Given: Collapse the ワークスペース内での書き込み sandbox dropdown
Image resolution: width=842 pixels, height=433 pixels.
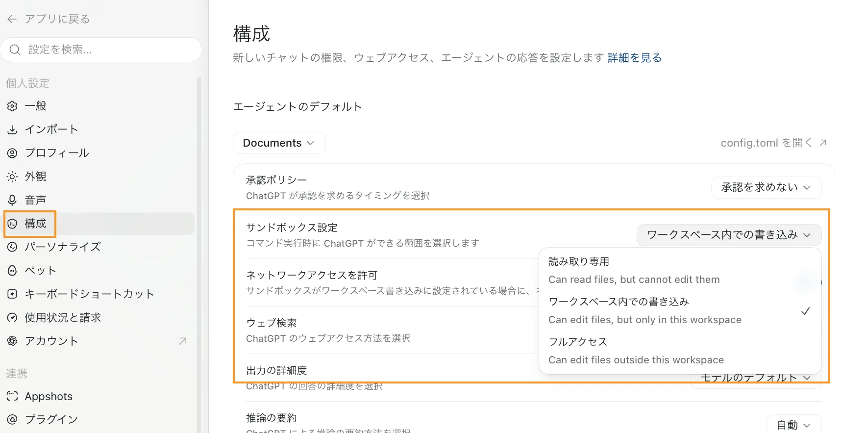Looking at the screenshot, I should [729, 235].
